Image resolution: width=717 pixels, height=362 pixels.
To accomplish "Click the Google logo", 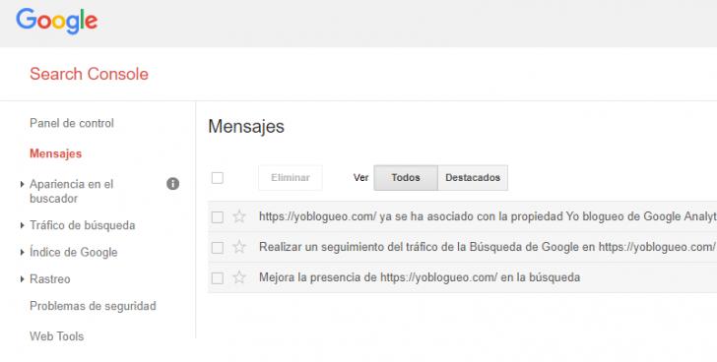I will pos(57,21).
